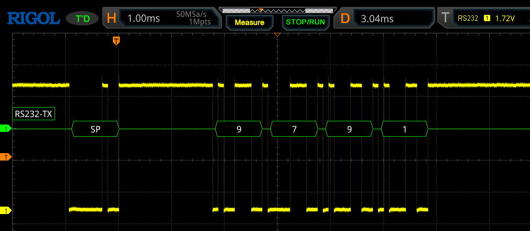This screenshot has width=530, height=231.
Task: Click the RIGOL logo
Action: click(34, 18)
